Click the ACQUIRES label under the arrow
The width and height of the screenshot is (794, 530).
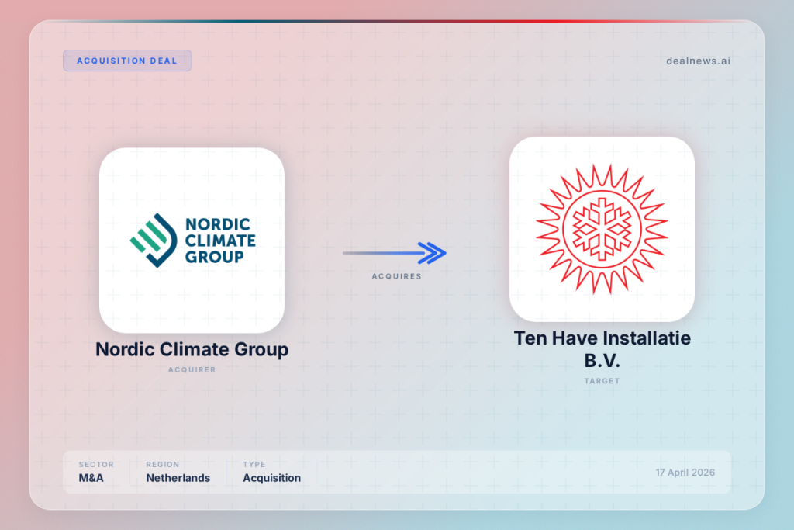click(395, 276)
